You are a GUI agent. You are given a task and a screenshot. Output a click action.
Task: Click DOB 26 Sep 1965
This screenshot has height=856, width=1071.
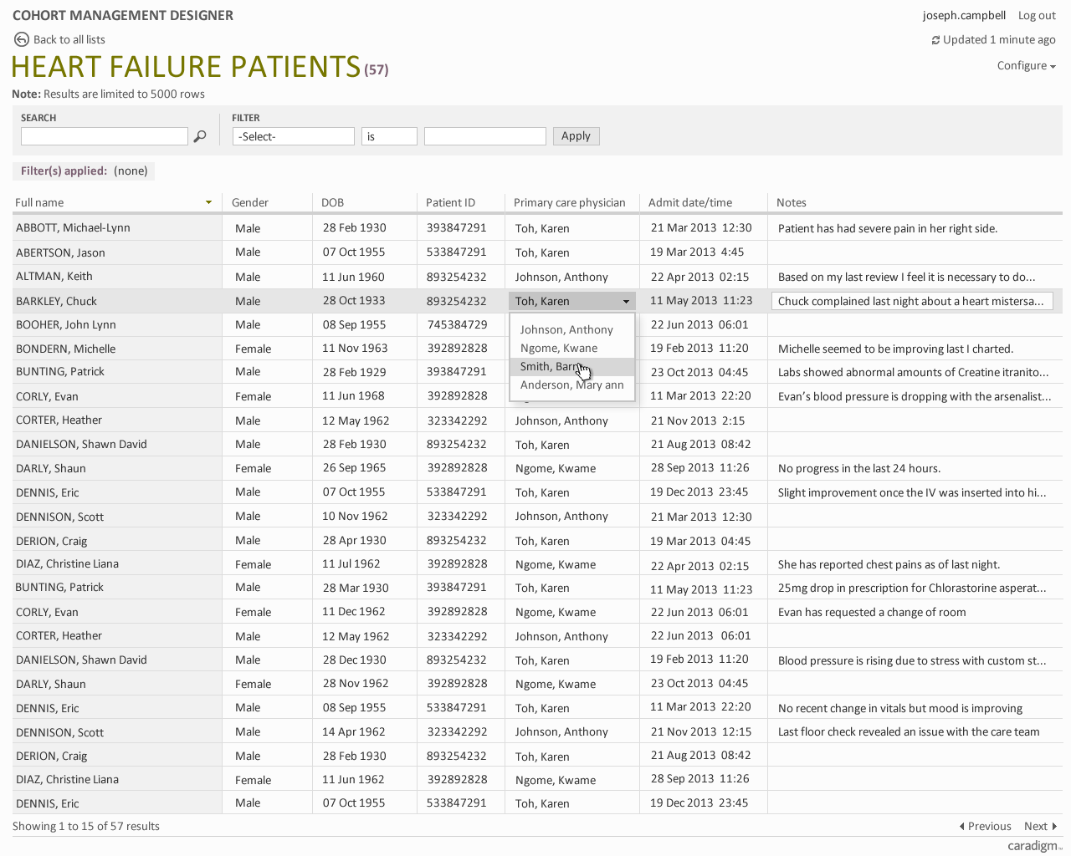coord(355,468)
